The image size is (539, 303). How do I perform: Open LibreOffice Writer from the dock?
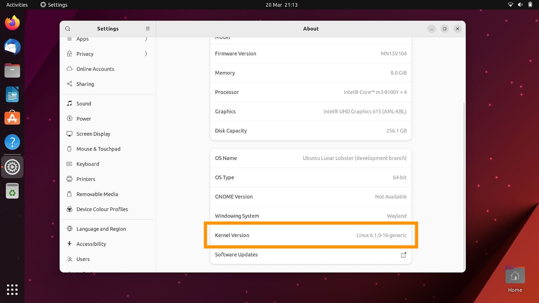point(12,94)
